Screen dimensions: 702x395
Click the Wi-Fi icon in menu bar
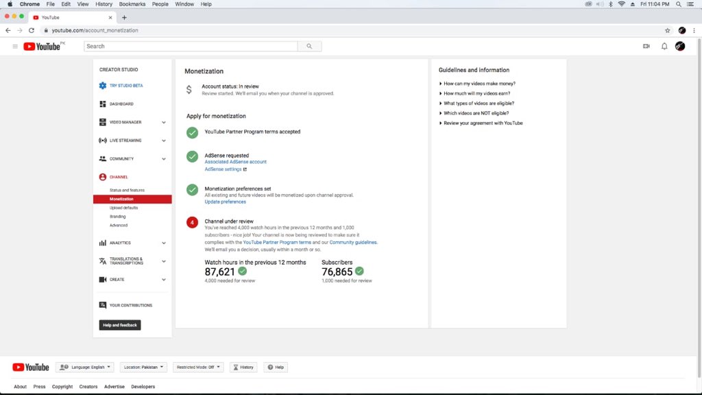tap(621, 4)
